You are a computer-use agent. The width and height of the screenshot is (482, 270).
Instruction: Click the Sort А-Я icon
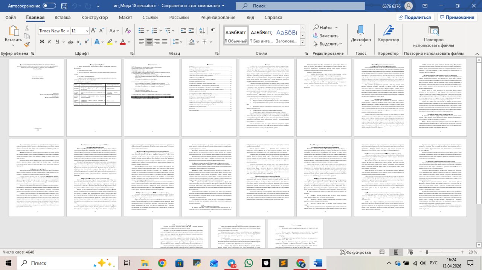click(x=202, y=31)
